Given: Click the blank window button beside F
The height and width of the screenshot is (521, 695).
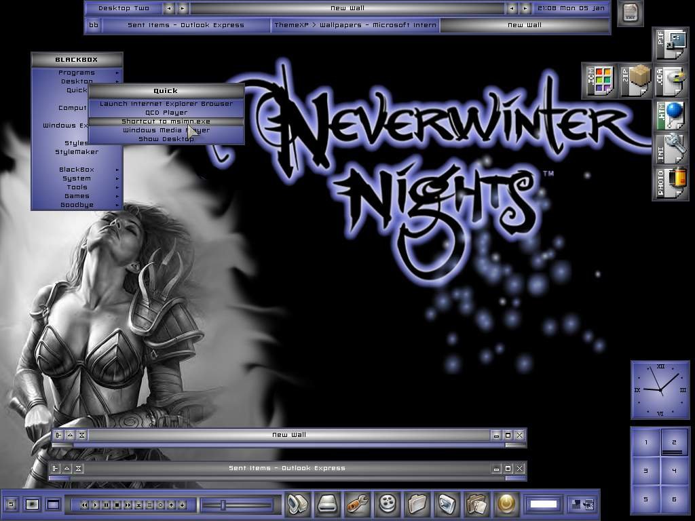Looking at the screenshot, I should pyautogui.click(x=53, y=504).
